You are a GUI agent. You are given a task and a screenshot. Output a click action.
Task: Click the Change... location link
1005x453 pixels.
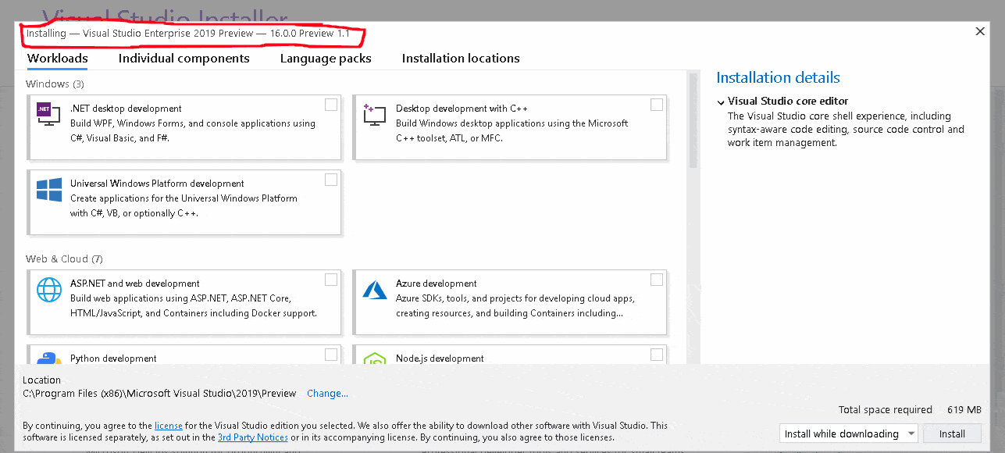coord(327,394)
